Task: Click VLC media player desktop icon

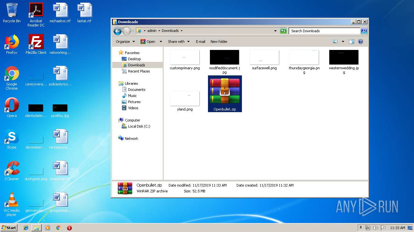Action: pos(12,204)
